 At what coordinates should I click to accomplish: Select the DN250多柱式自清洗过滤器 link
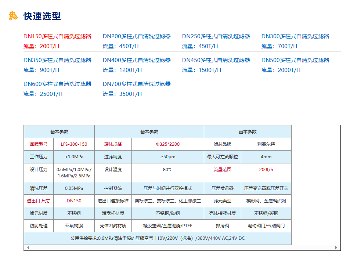(216, 36)
